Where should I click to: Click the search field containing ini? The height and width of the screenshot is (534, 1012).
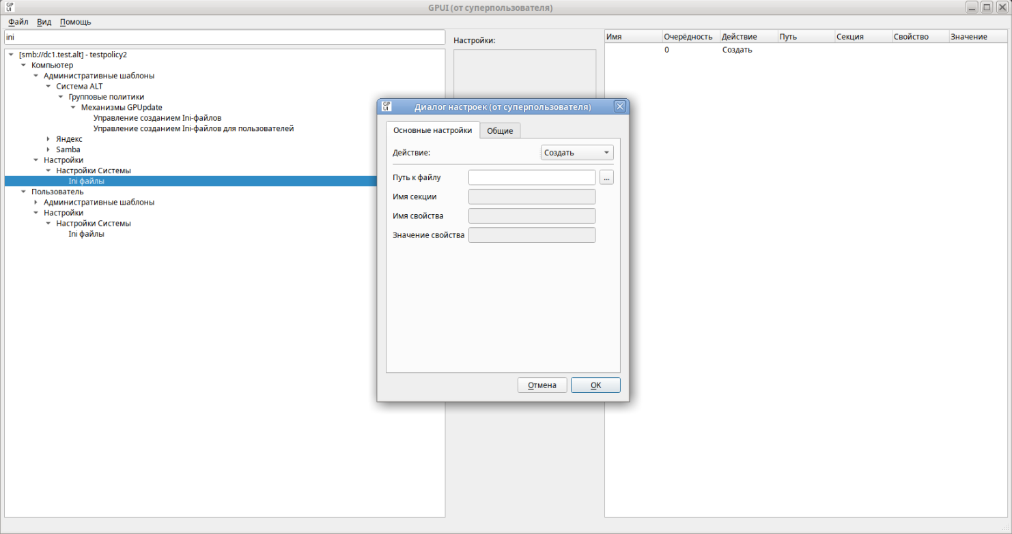[225, 37]
